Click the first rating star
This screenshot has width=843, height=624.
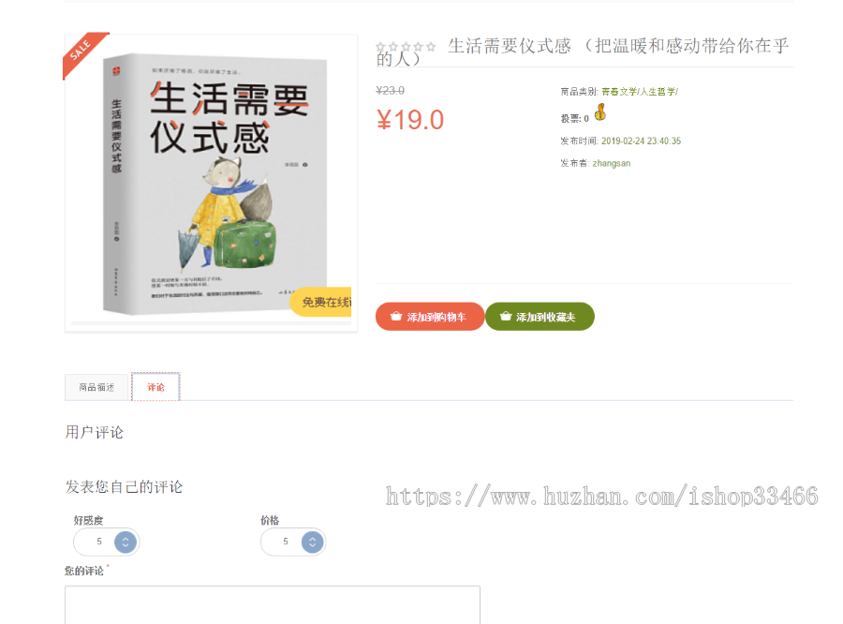[380, 47]
